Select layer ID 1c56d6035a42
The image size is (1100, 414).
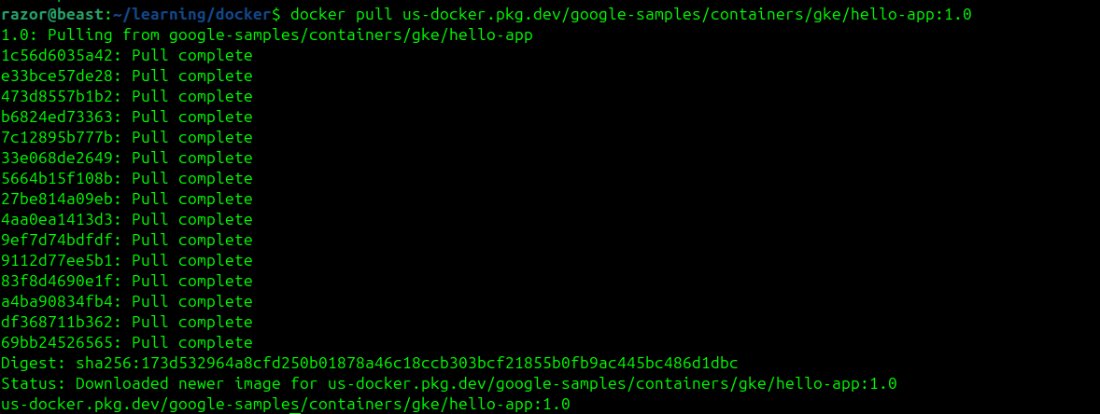58,56
